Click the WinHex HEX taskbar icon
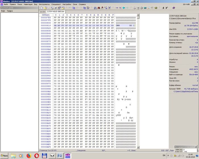Viewport: 199px width, 159px height. pos(68,156)
